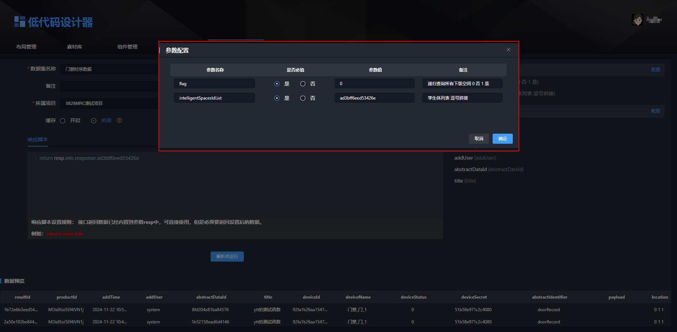Viewport: 677px width, 332px height.
Task: Open the 布局管理 menu
Action: 26,47
